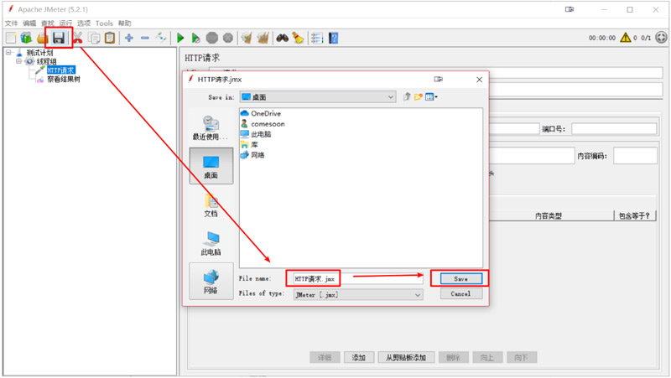Click the Cut scissors icon
The height and width of the screenshot is (378, 671).
[x=77, y=38]
